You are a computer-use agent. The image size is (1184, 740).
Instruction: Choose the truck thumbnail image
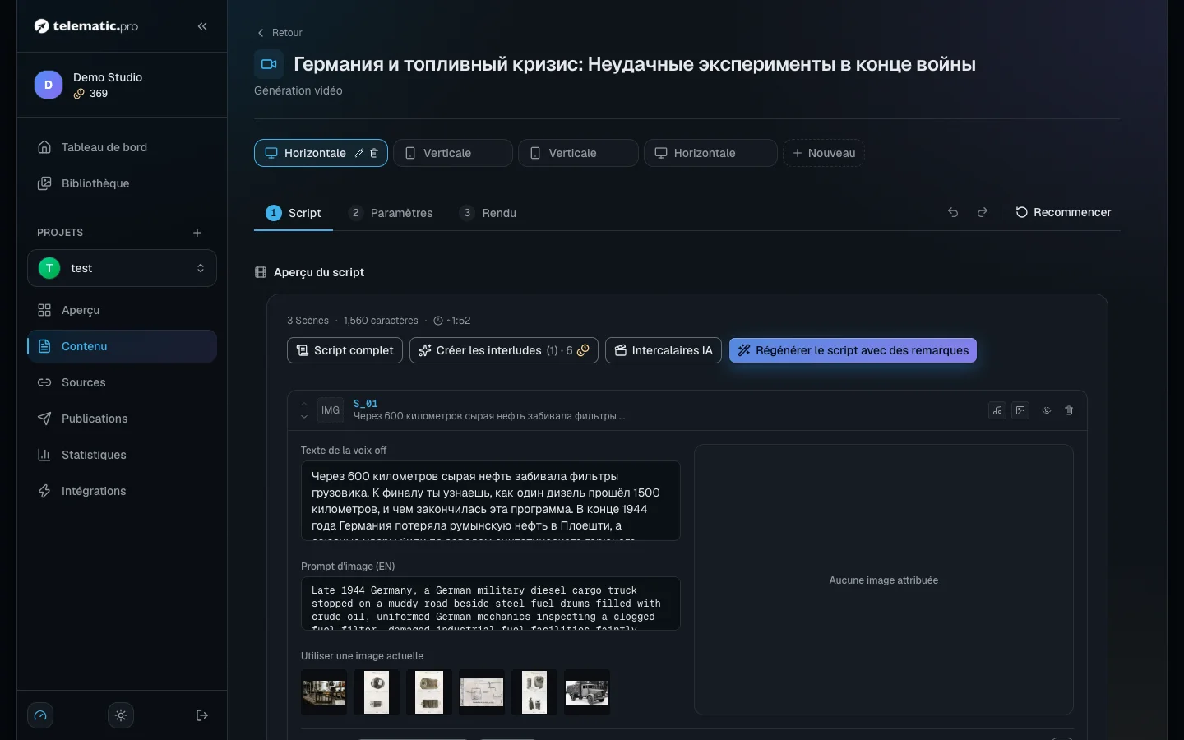587,692
